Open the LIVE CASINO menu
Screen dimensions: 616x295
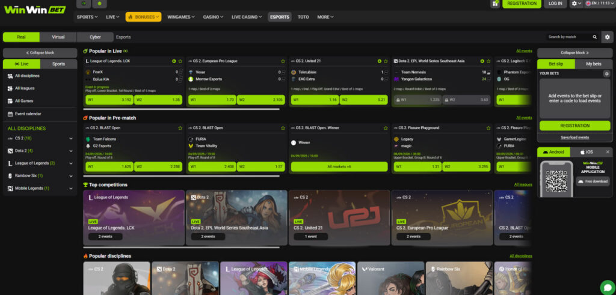[247, 17]
